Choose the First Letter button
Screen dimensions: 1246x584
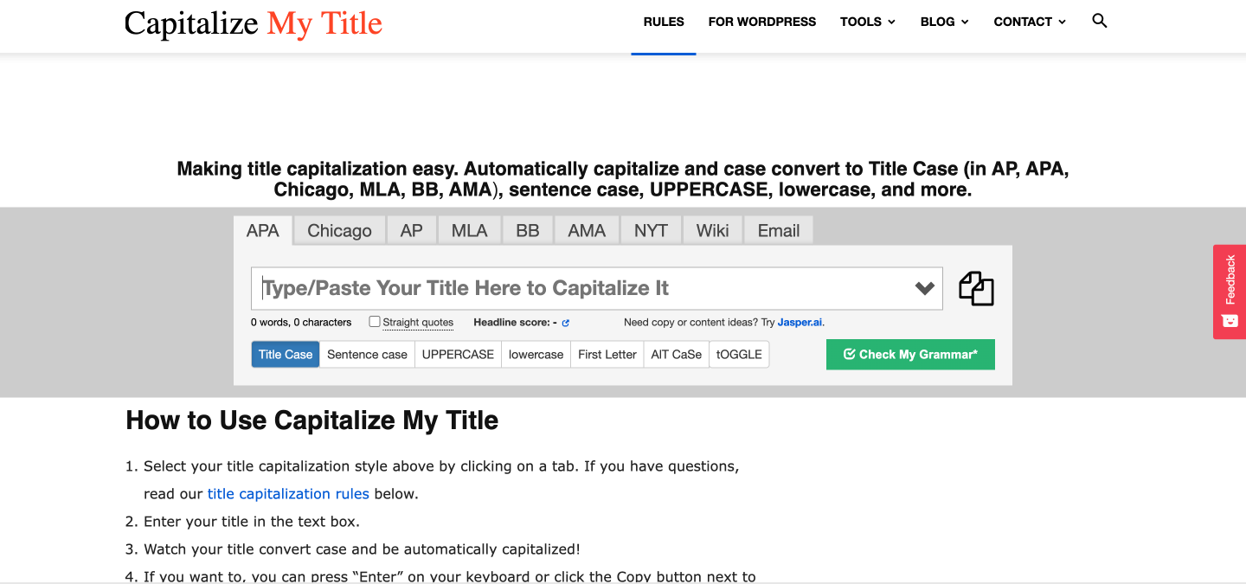[x=607, y=354]
